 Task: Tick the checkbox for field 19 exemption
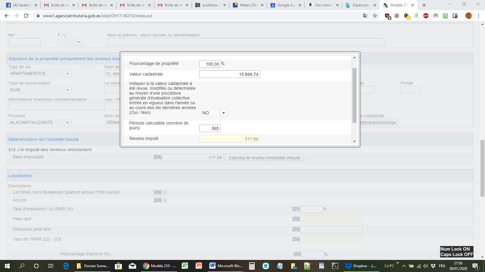[x=165, y=192]
